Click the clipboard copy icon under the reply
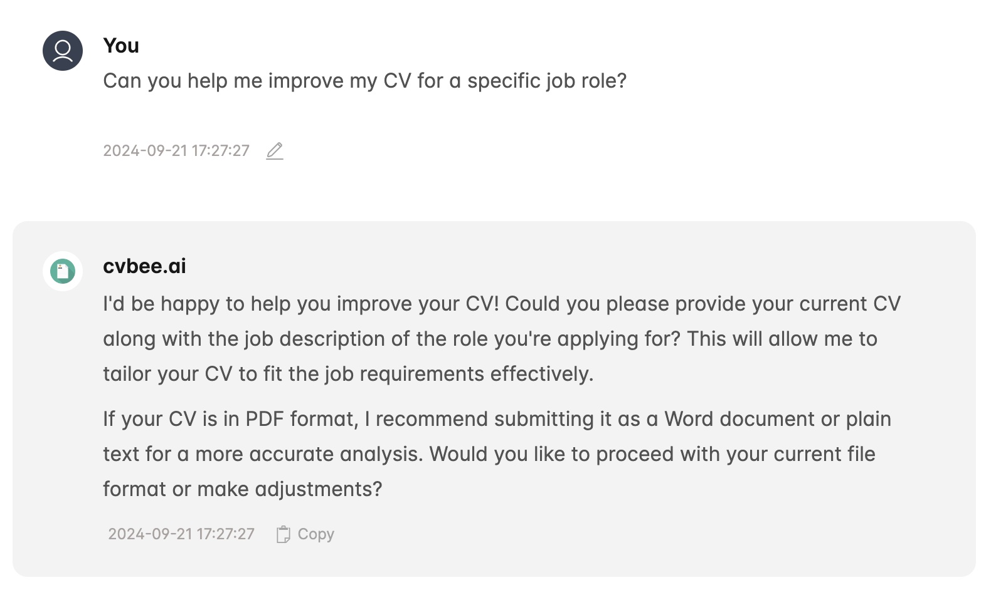 pos(284,534)
